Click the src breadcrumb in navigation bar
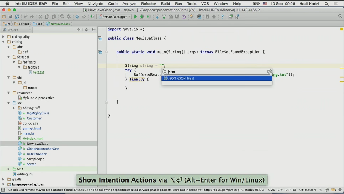This screenshot has width=344, height=194. pyautogui.click(x=38, y=24)
